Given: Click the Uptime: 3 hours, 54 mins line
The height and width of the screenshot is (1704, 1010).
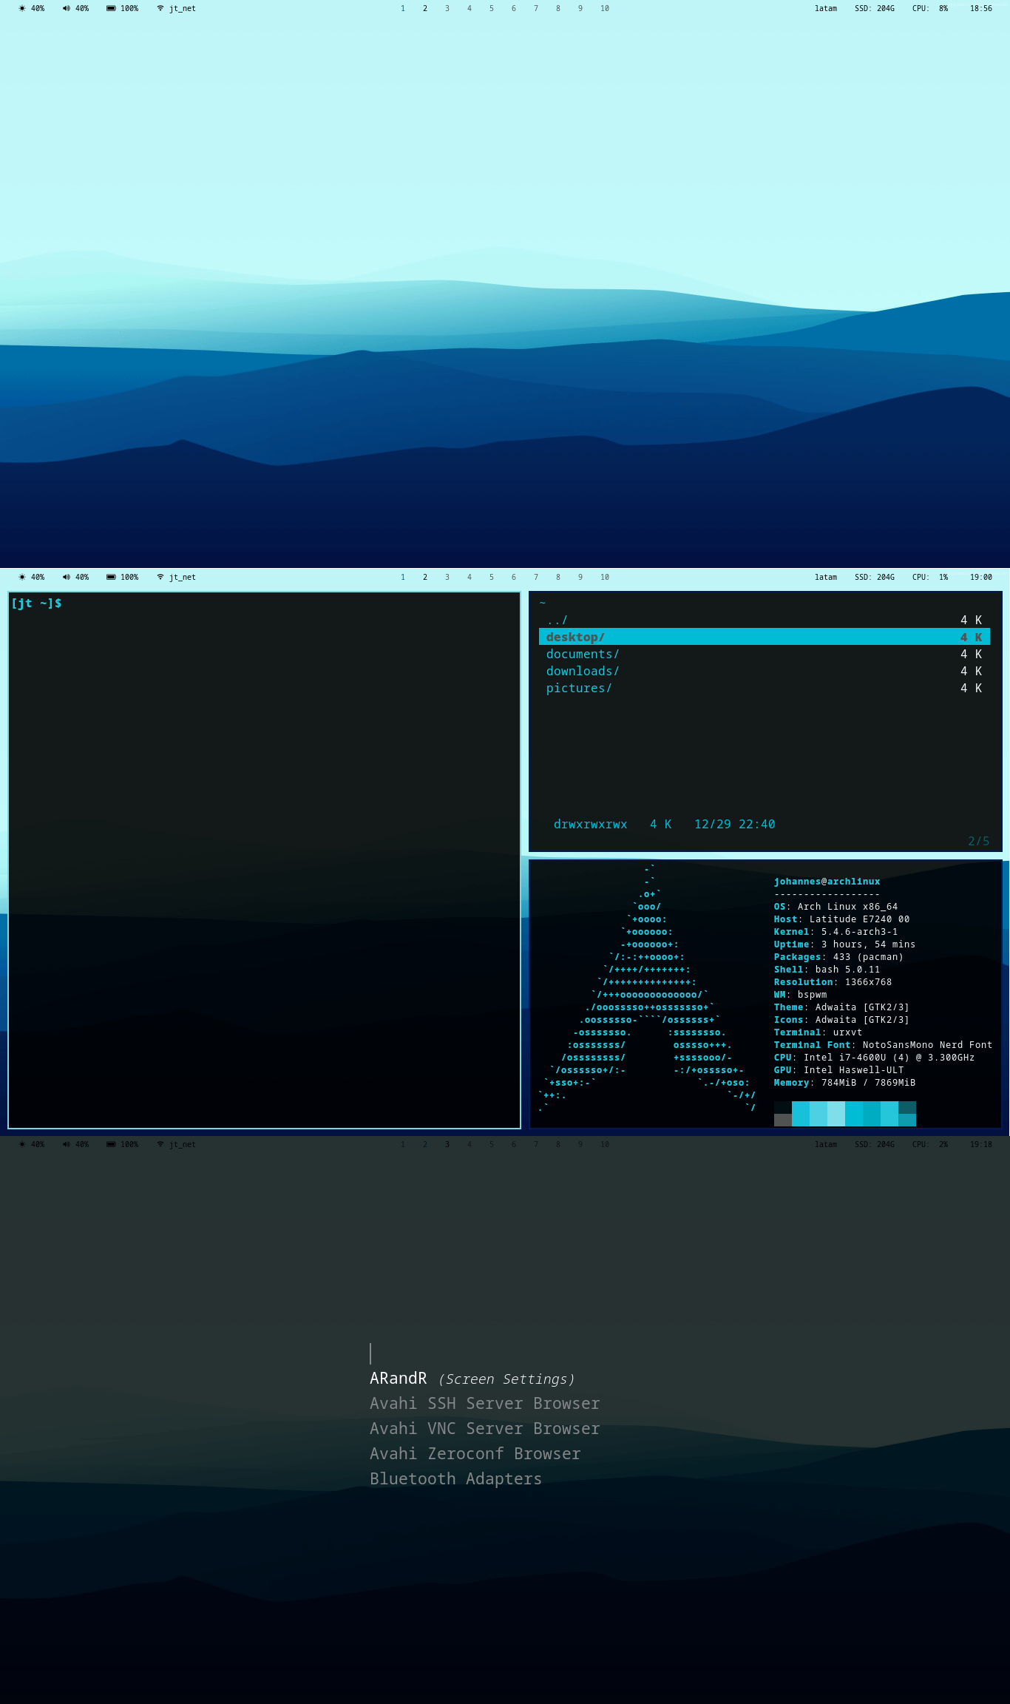Looking at the screenshot, I should (845, 944).
